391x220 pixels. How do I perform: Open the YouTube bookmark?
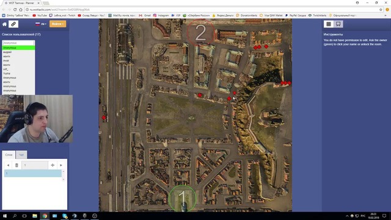point(40,15)
